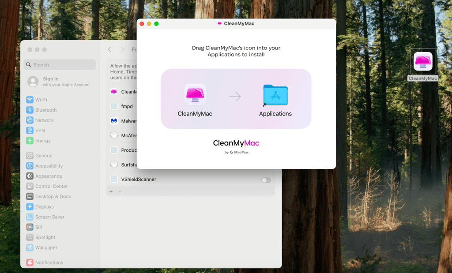Screen dimensions: 452x273
Task: Click the Applications folder shortcut icon
Action: [x=275, y=95]
